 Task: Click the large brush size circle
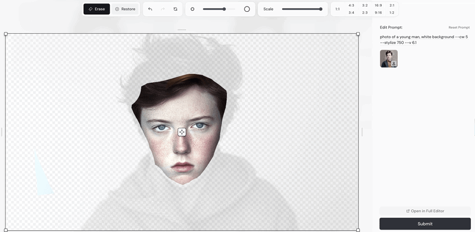pos(247,9)
